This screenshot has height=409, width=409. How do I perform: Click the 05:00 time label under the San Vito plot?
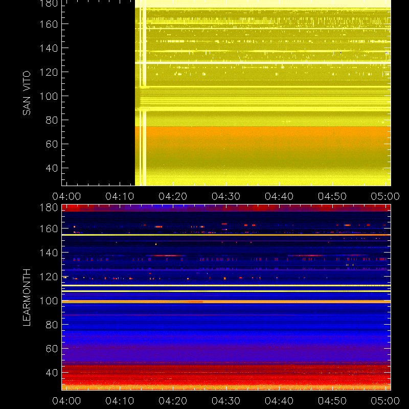[x=385, y=196]
